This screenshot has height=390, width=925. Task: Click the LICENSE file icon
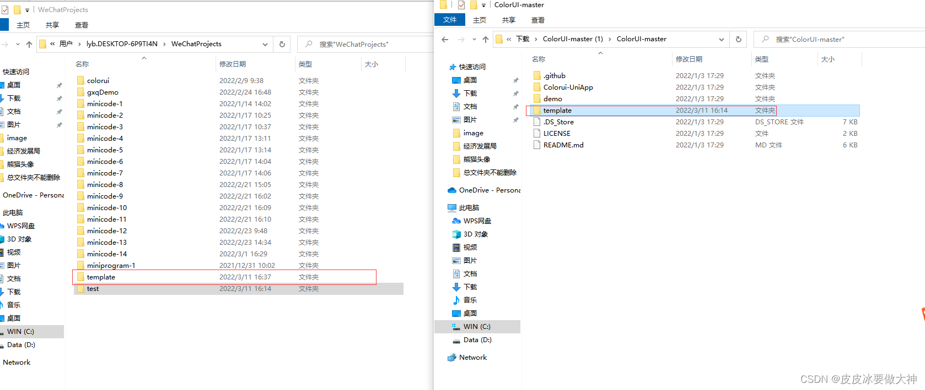tap(537, 133)
